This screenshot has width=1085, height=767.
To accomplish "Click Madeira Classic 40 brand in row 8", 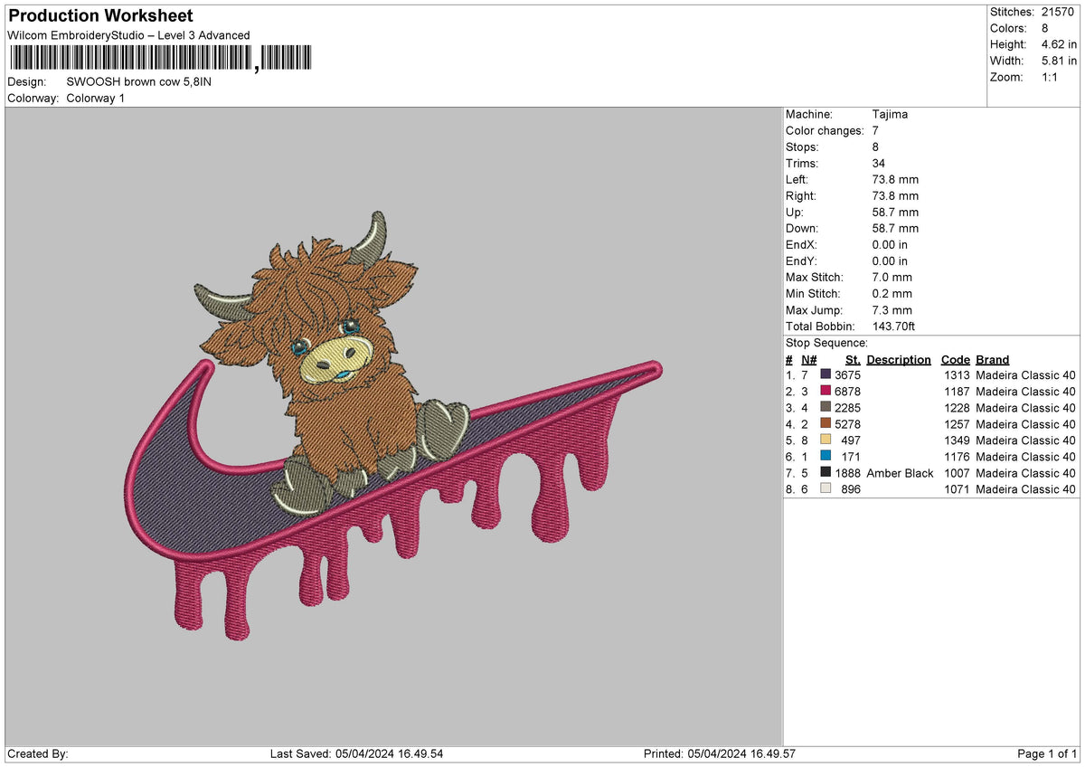I will [x=1025, y=489].
